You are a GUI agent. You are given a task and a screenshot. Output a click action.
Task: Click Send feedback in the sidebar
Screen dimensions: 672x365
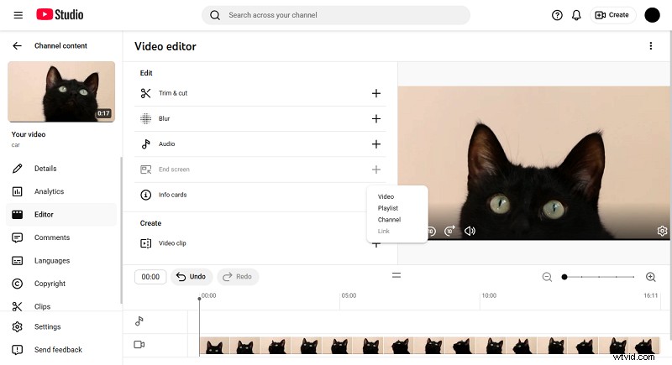click(x=60, y=350)
